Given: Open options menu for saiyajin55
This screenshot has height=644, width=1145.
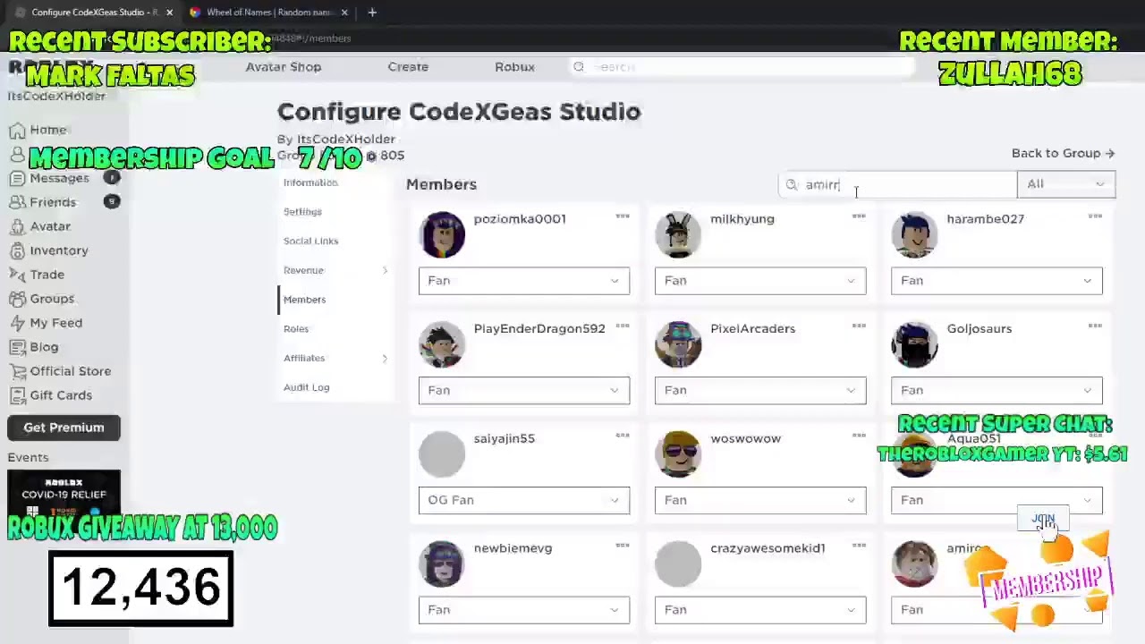Looking at the screenshot, I should (623, 436).
